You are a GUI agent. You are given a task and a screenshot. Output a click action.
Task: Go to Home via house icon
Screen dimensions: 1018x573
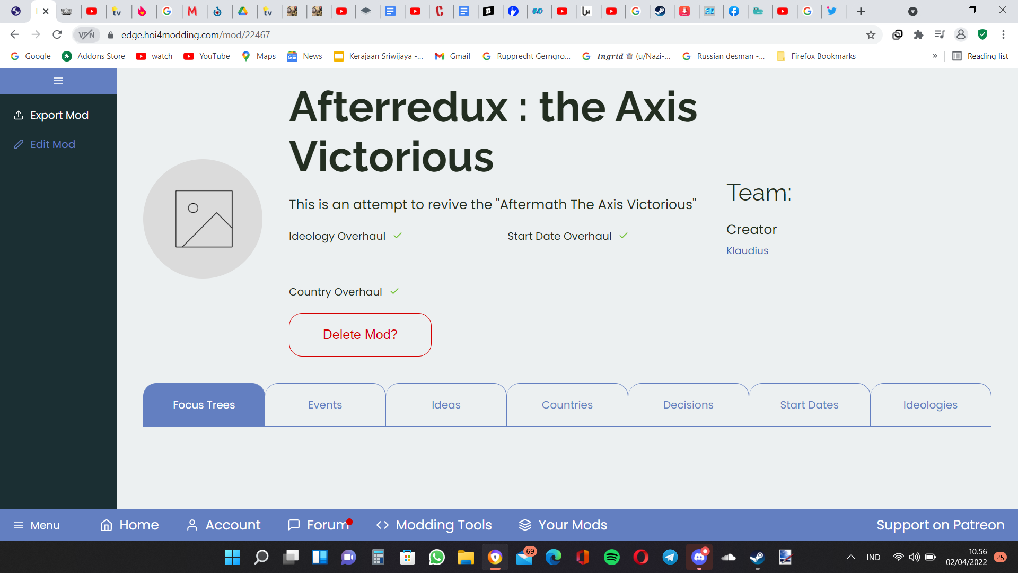pyautogui.click(x=107, y=525)
